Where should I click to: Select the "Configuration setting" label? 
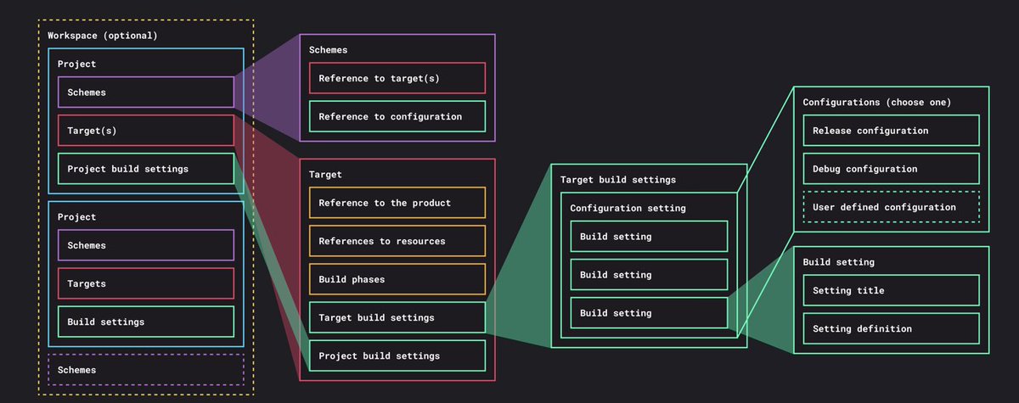point(628,208)
